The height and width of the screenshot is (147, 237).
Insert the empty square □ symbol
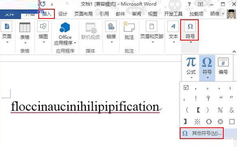pos(232,121)
